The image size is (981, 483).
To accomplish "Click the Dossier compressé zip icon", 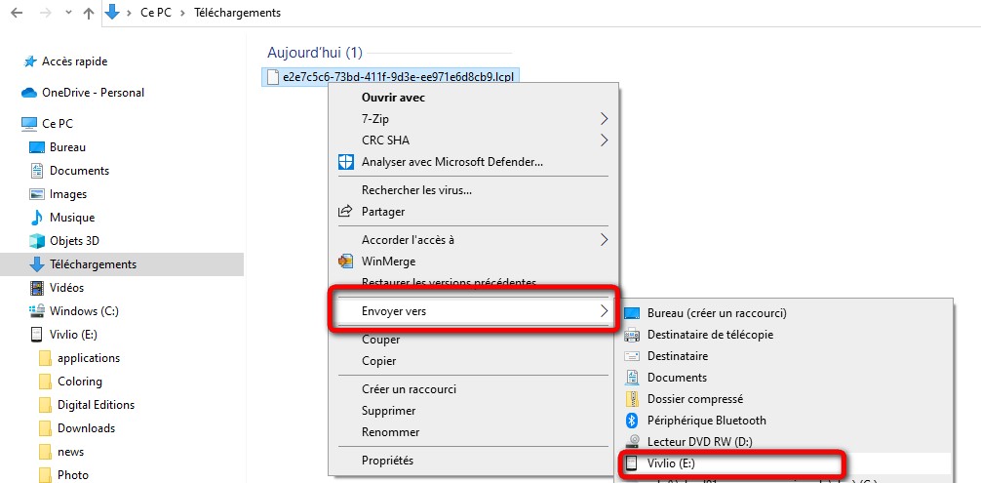I will tap(630, 399).
